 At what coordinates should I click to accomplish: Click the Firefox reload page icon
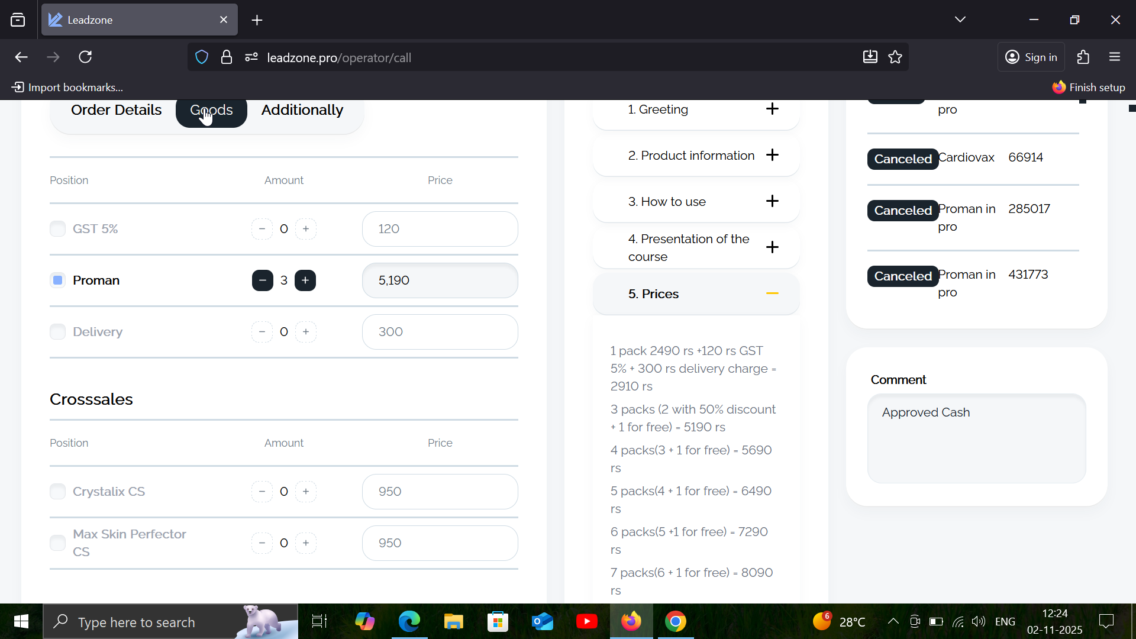coord(85,57)
